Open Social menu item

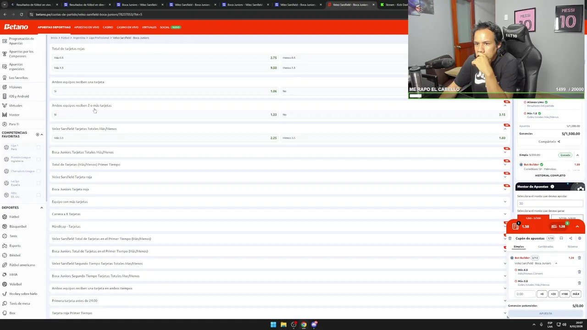tap(165, 27)
